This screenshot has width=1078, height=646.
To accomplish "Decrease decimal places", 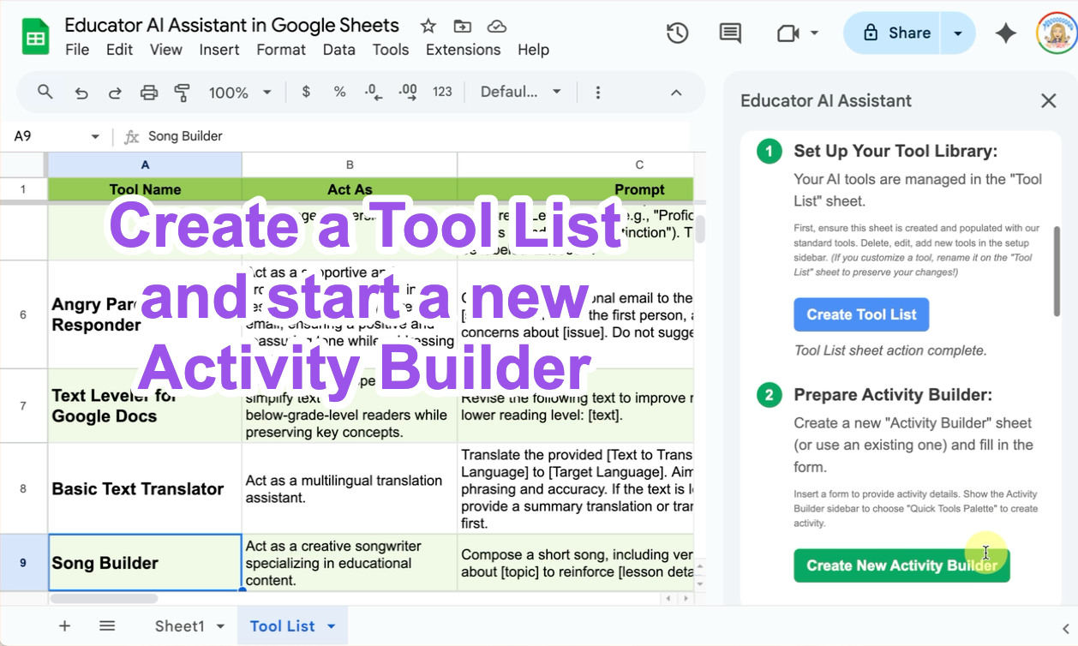I will [373, 92].
